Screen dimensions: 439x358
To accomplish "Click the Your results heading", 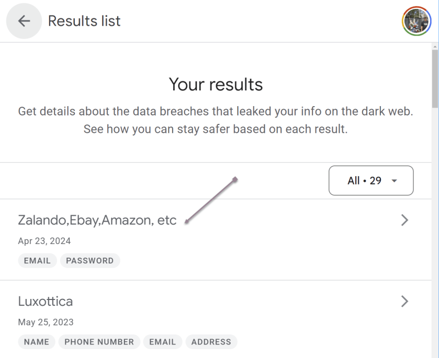I will (216, 84).
